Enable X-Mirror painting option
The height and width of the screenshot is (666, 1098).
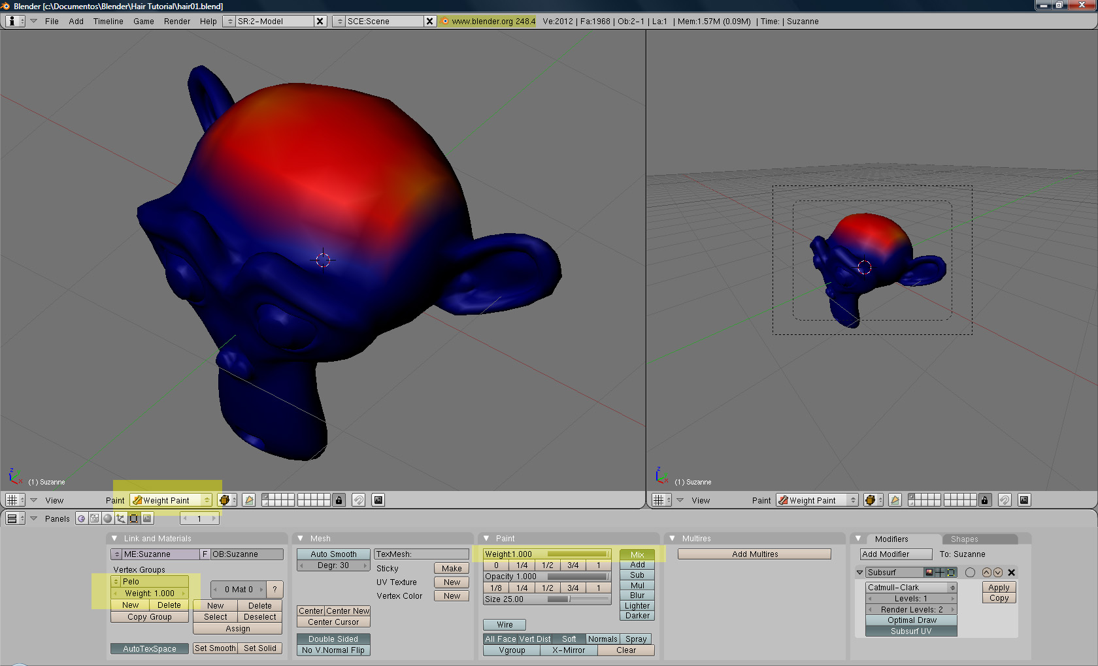tap(569, 650)
